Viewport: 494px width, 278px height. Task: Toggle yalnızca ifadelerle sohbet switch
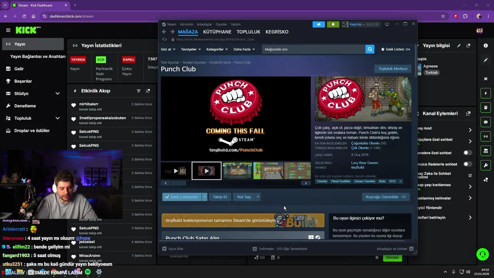[467, 164]
